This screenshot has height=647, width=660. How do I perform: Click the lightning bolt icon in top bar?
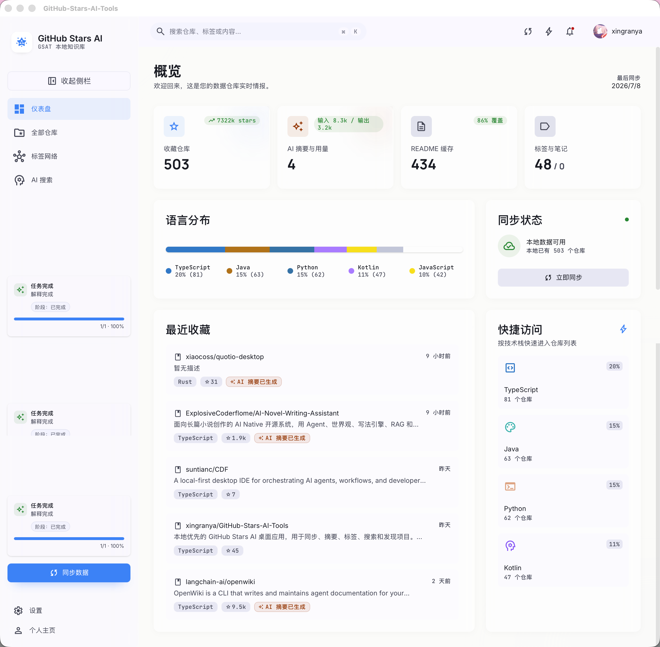coord(549,32)
